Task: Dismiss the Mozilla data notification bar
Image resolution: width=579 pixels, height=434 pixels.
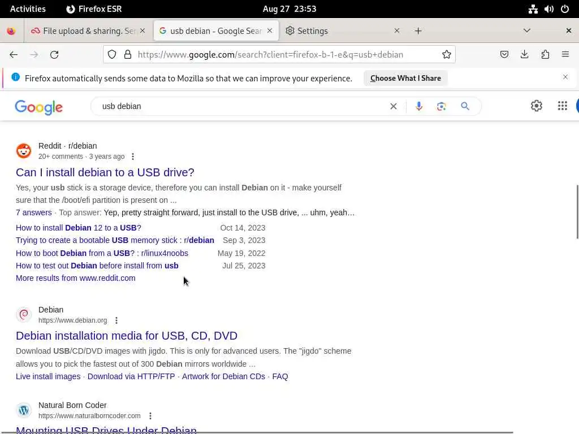Action: point(565,77)
